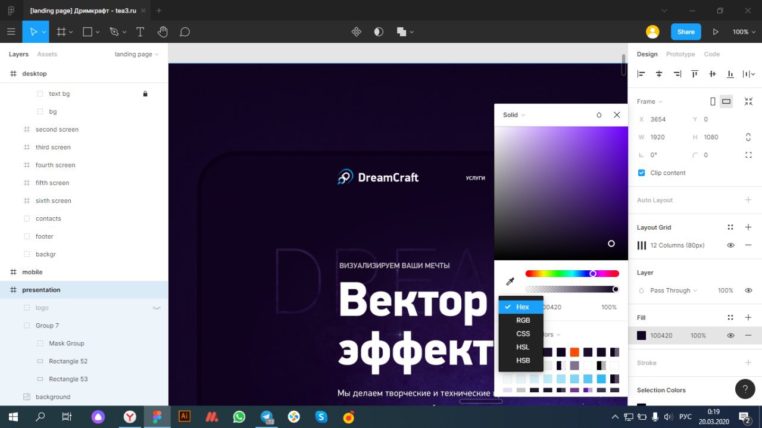Add a new Stroke
762x428 pixels.
(748, 363)
